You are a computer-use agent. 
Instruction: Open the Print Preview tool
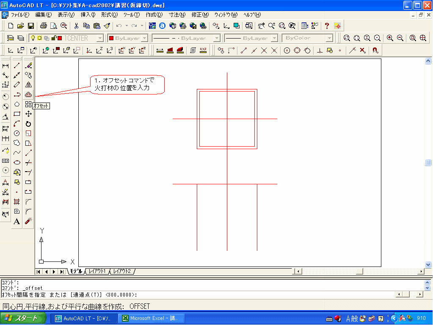[x=54, y=26]
